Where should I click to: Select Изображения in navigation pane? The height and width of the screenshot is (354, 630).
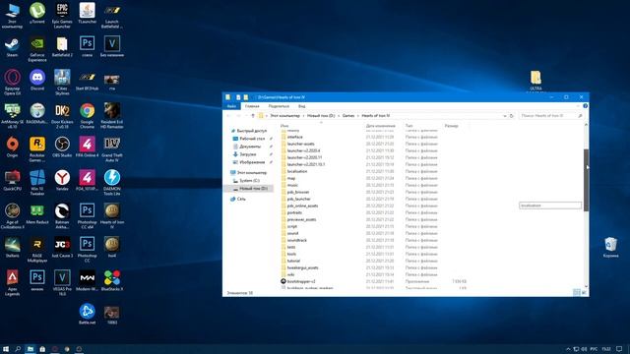252,162
